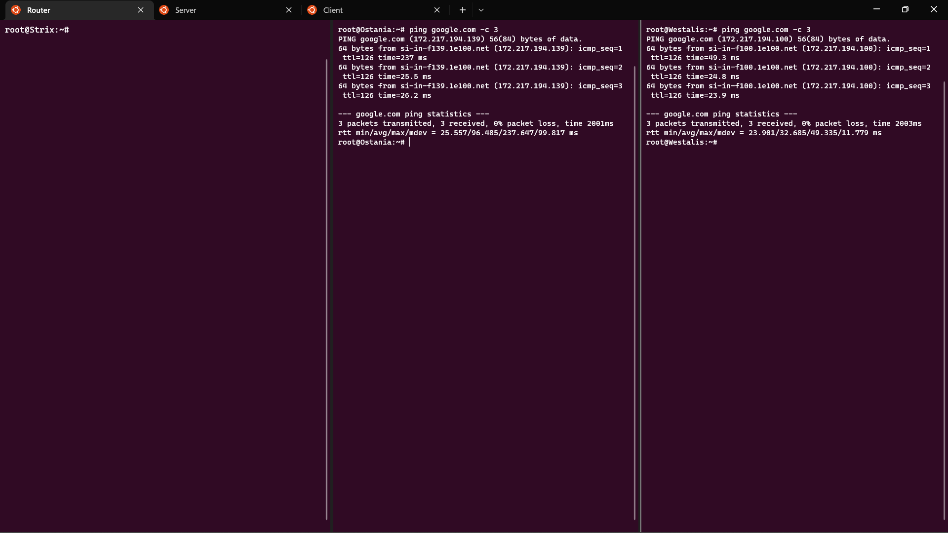Click the Ubuntu icon on the Client tab
This screenshot has height=533, width=948.
(312, 10)
